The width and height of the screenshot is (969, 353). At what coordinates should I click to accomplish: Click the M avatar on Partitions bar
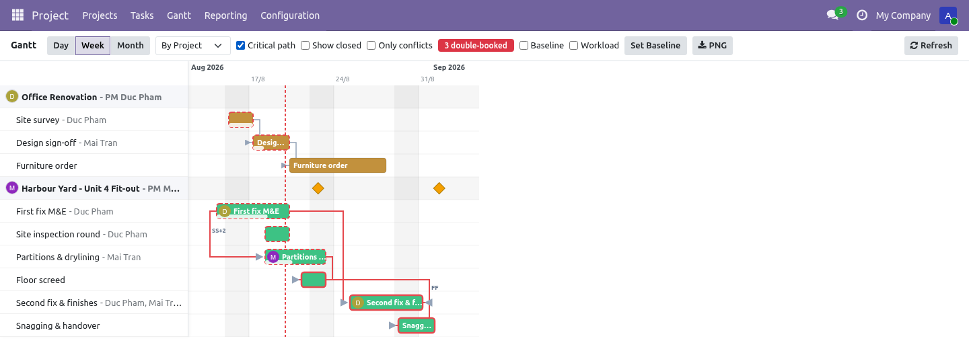(x=273, y=257)
